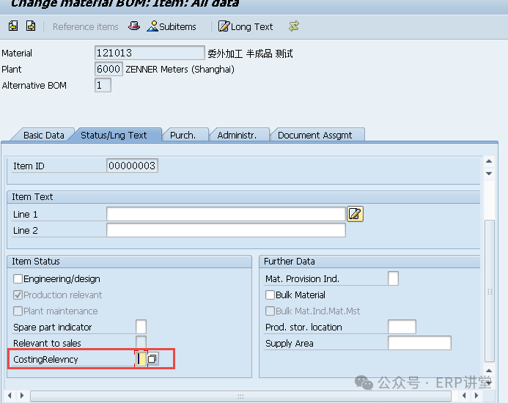Check the Bulk Material checkbox
This screenshot has width=508, height=403.
click(x=270, y=295)
